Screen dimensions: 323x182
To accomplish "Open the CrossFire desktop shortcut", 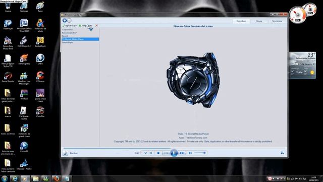I will (x=40, y=112).
